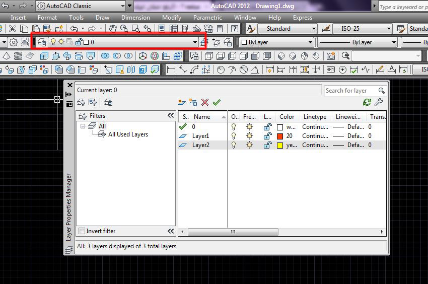Open layer settings with the wrench icon
The height and width of the screenshot is (284, 428).
[379, 102]
